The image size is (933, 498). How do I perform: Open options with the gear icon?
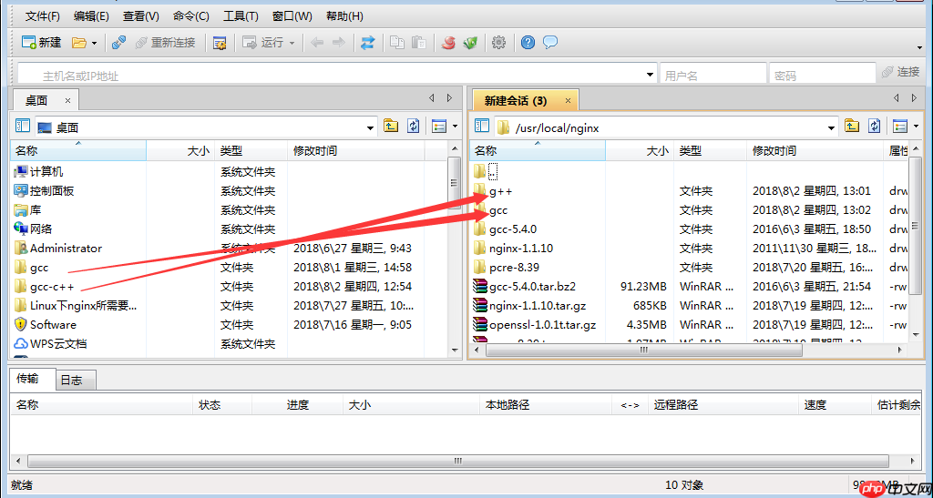tap(498, 42)
